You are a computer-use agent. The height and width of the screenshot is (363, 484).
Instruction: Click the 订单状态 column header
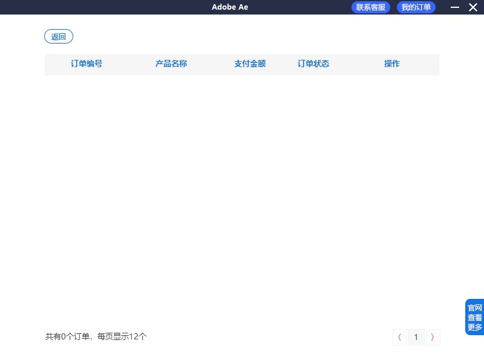[313, 64]
